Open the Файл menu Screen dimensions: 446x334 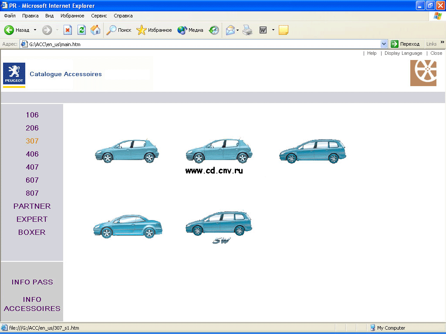coord(10,16)
